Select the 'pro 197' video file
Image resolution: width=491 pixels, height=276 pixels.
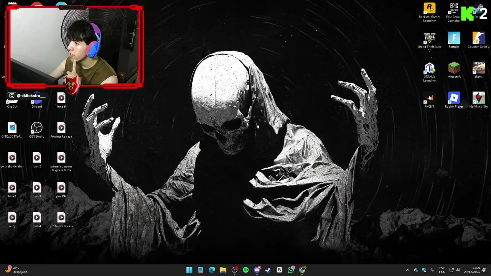pos(61,190)
